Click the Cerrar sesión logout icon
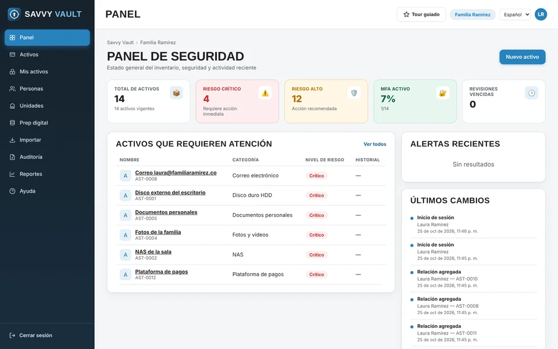The width and height of the screenshot is (558, 349). 12,336
